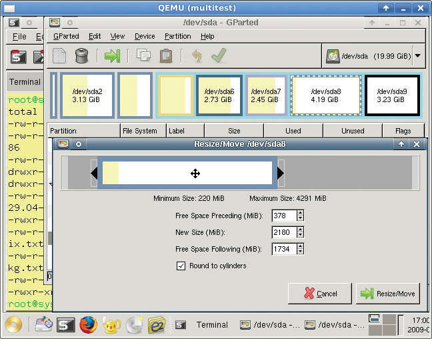The image size is (432, 339).
Task: Open the Partition menu
Action: click(177, 36)
